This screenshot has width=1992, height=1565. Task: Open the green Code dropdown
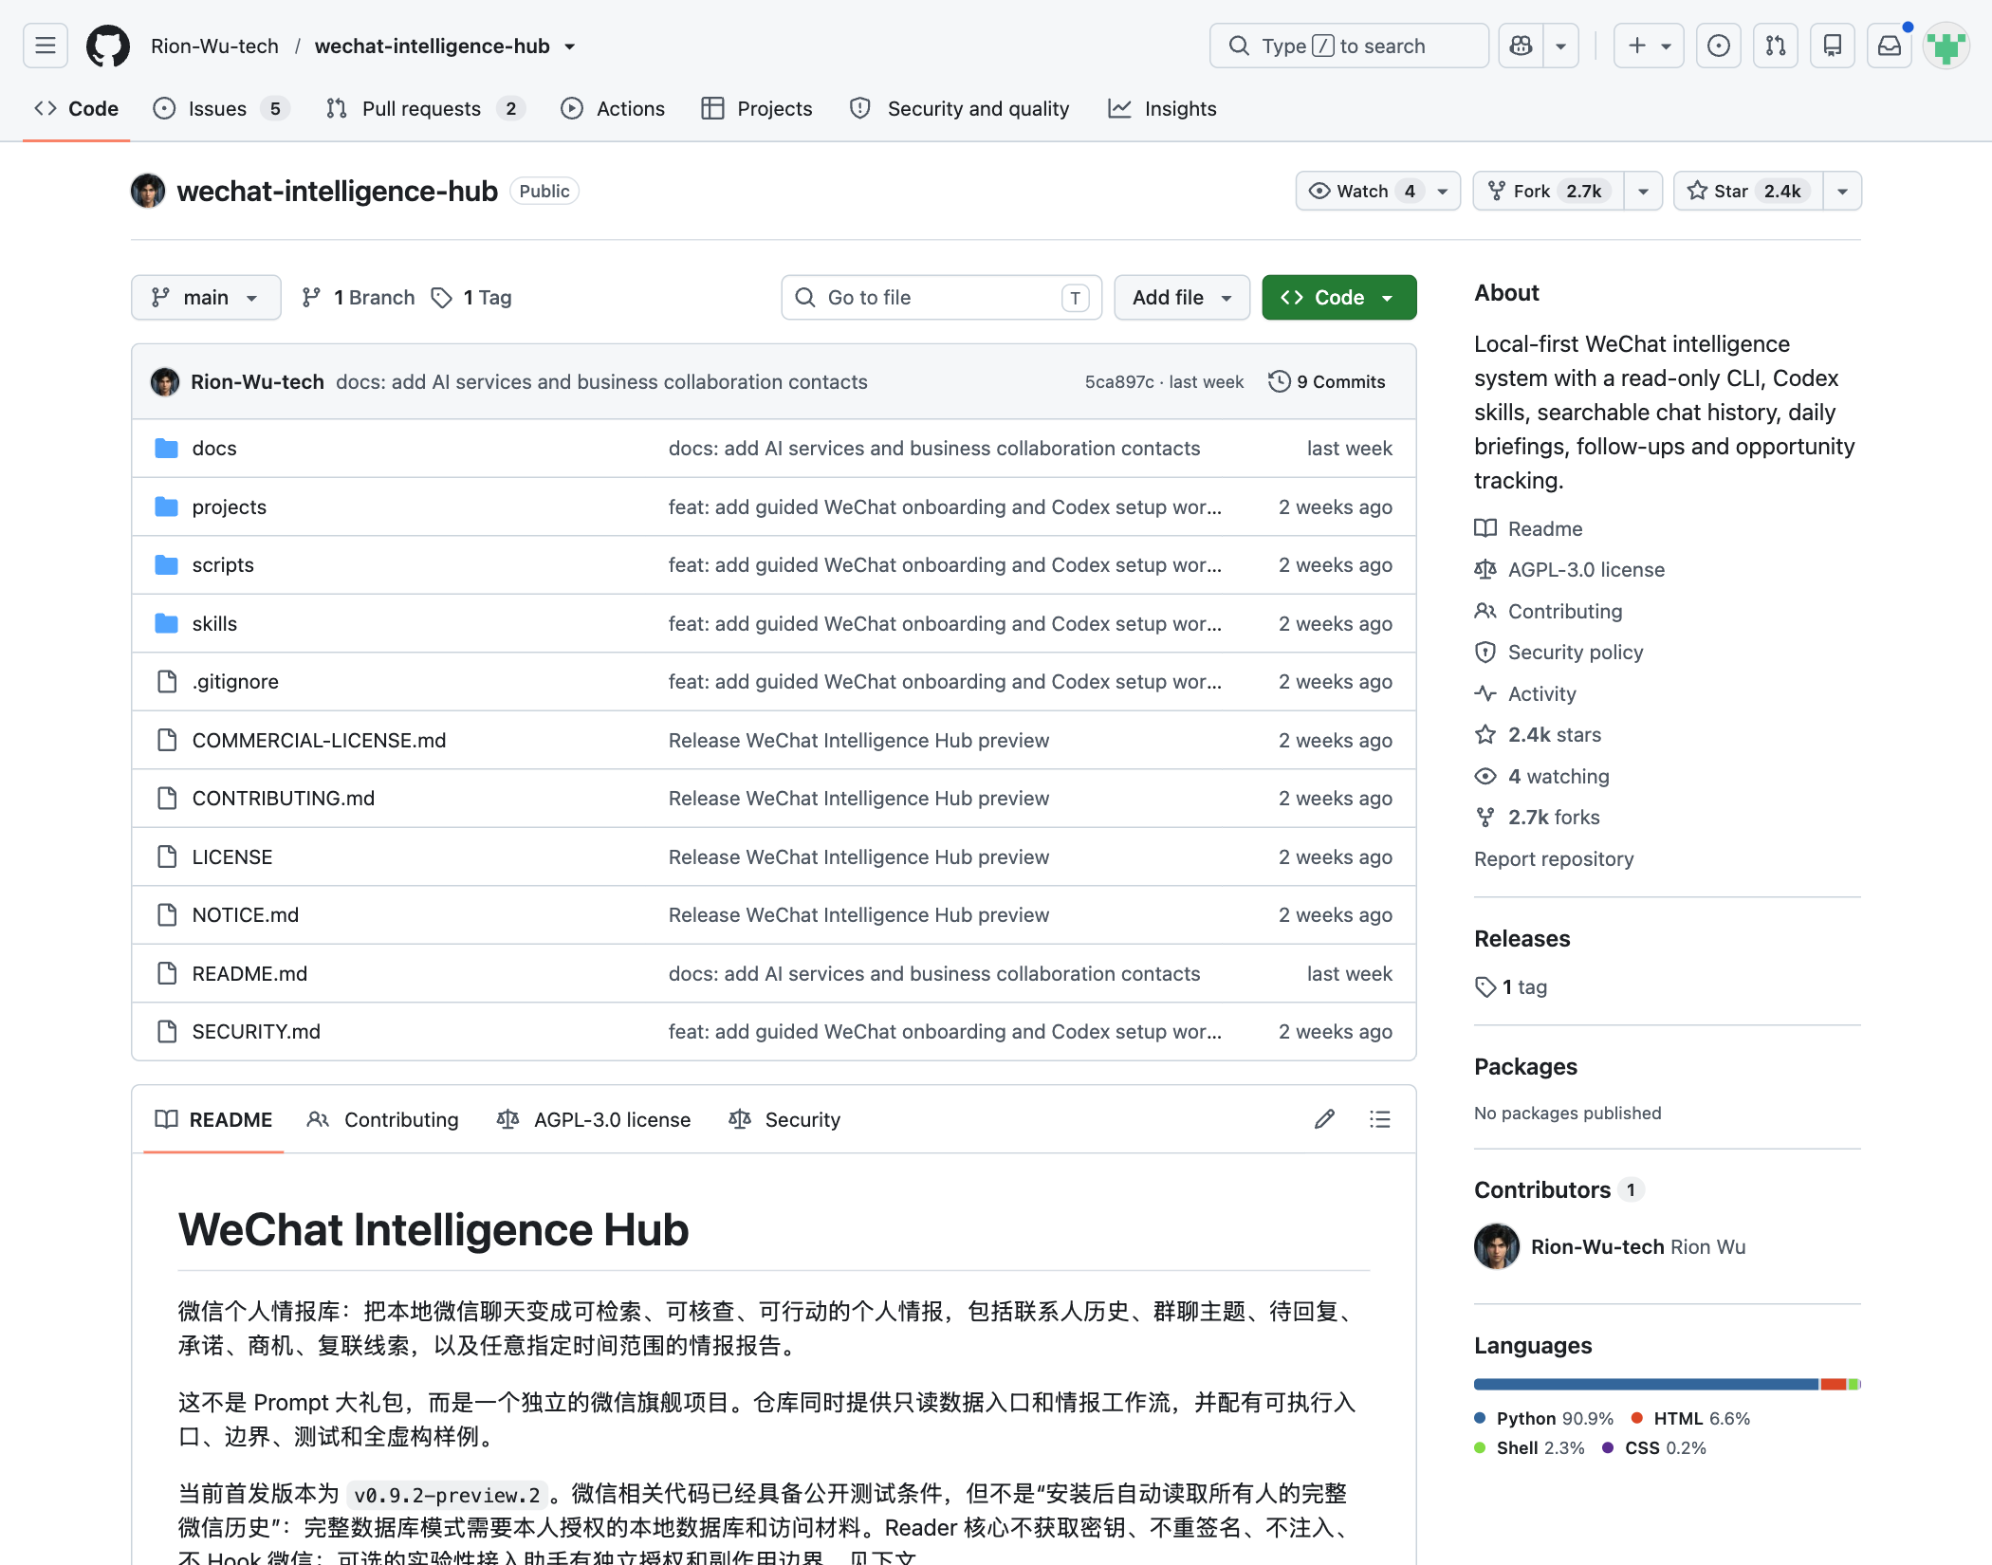tap(1338, 298)
